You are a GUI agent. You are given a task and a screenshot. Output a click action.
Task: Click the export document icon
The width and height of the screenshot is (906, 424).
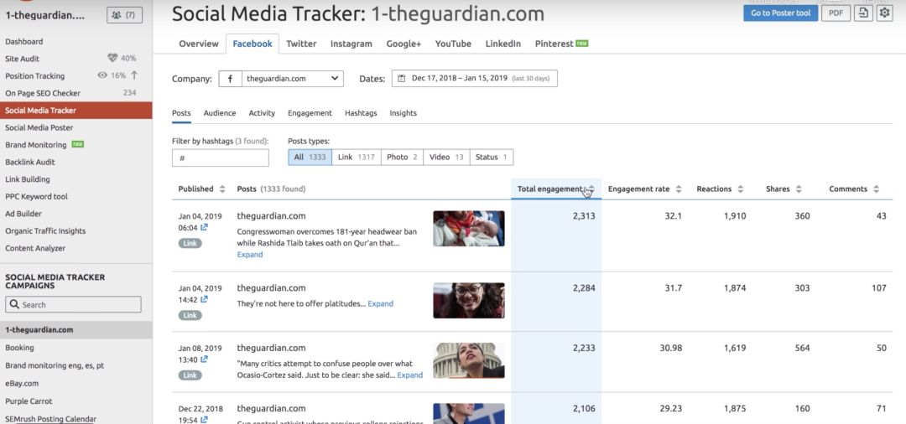click(863, 13)
